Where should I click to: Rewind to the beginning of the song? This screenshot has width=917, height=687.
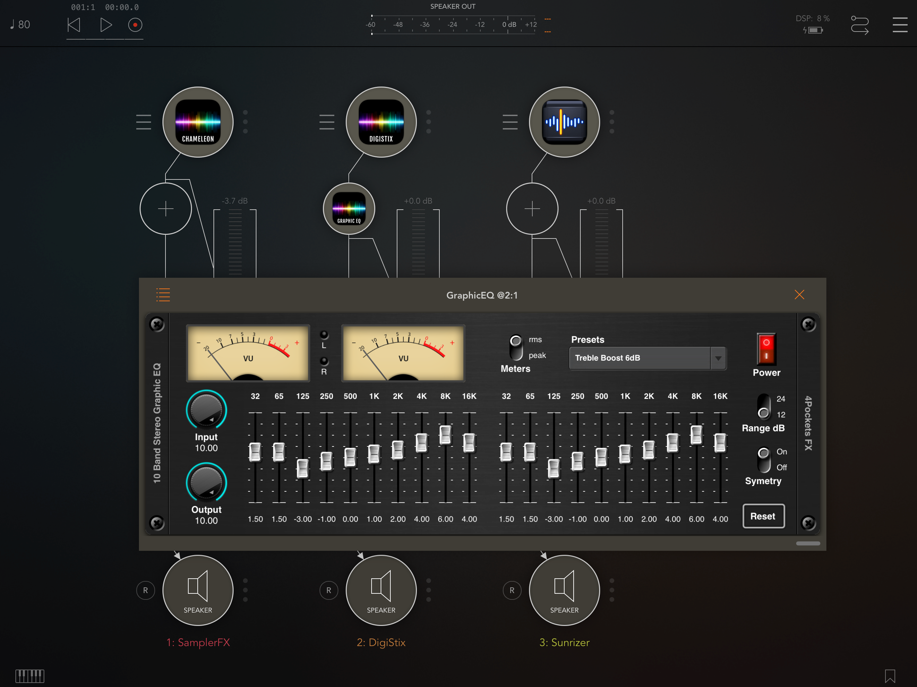(74, 25)
